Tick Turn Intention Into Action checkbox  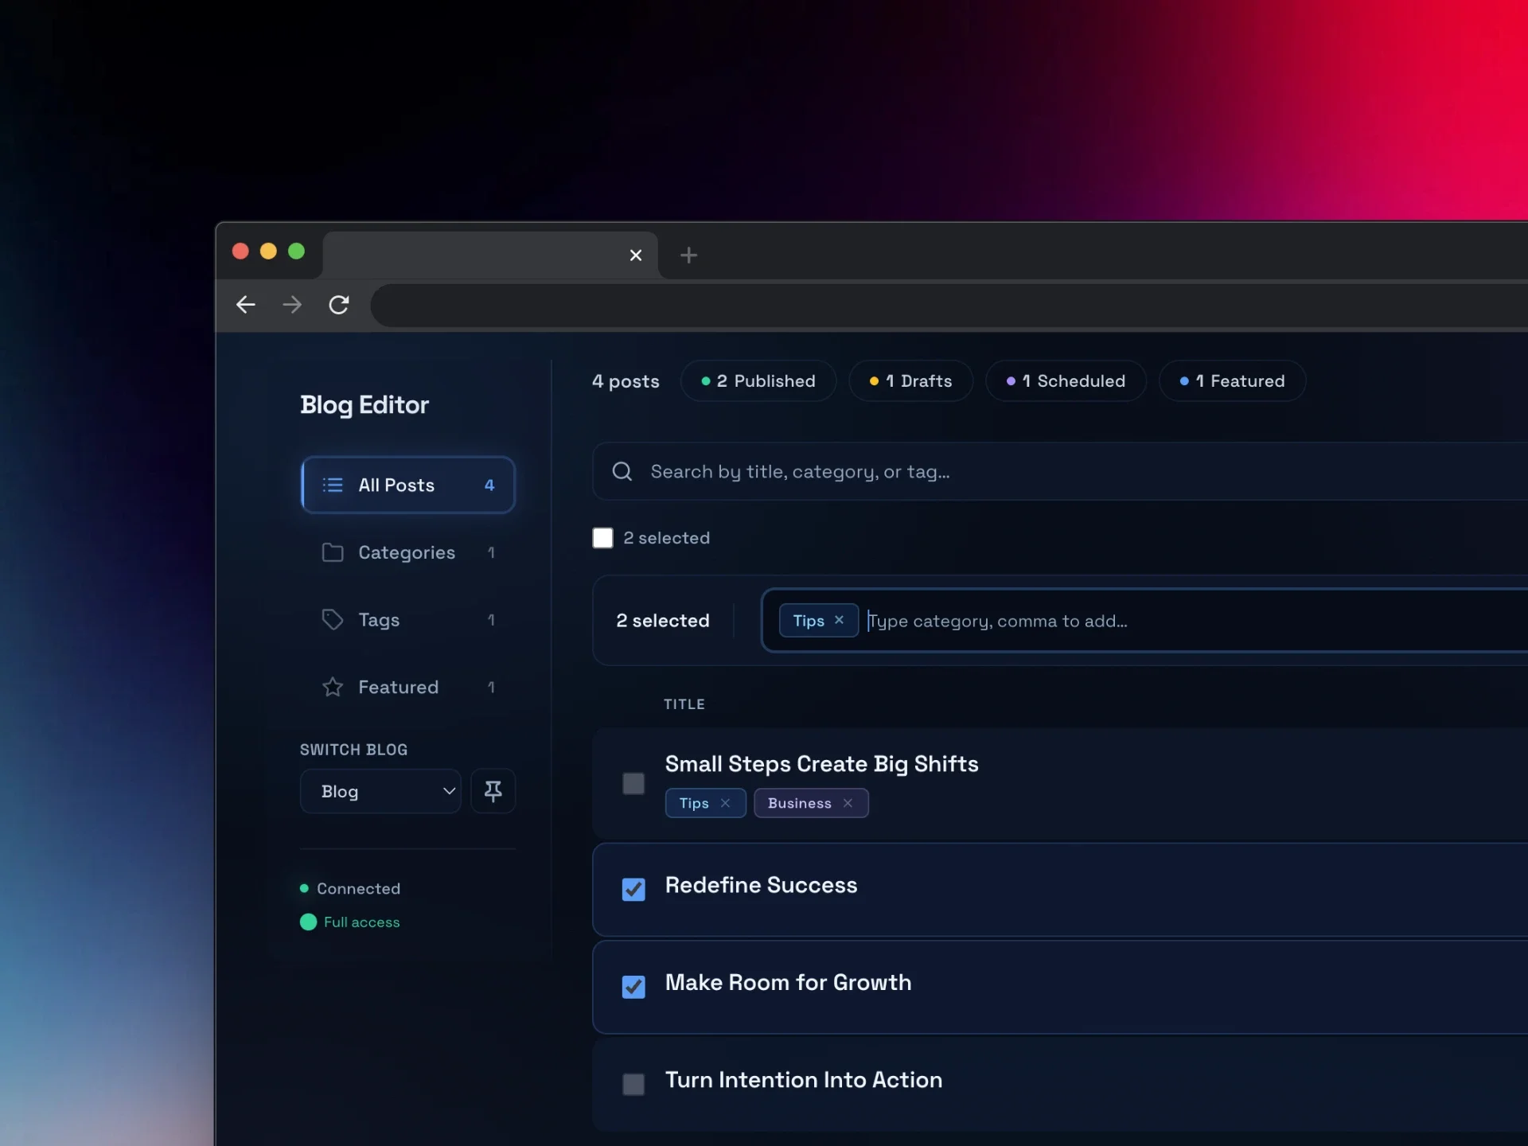tap(633, 1084)
